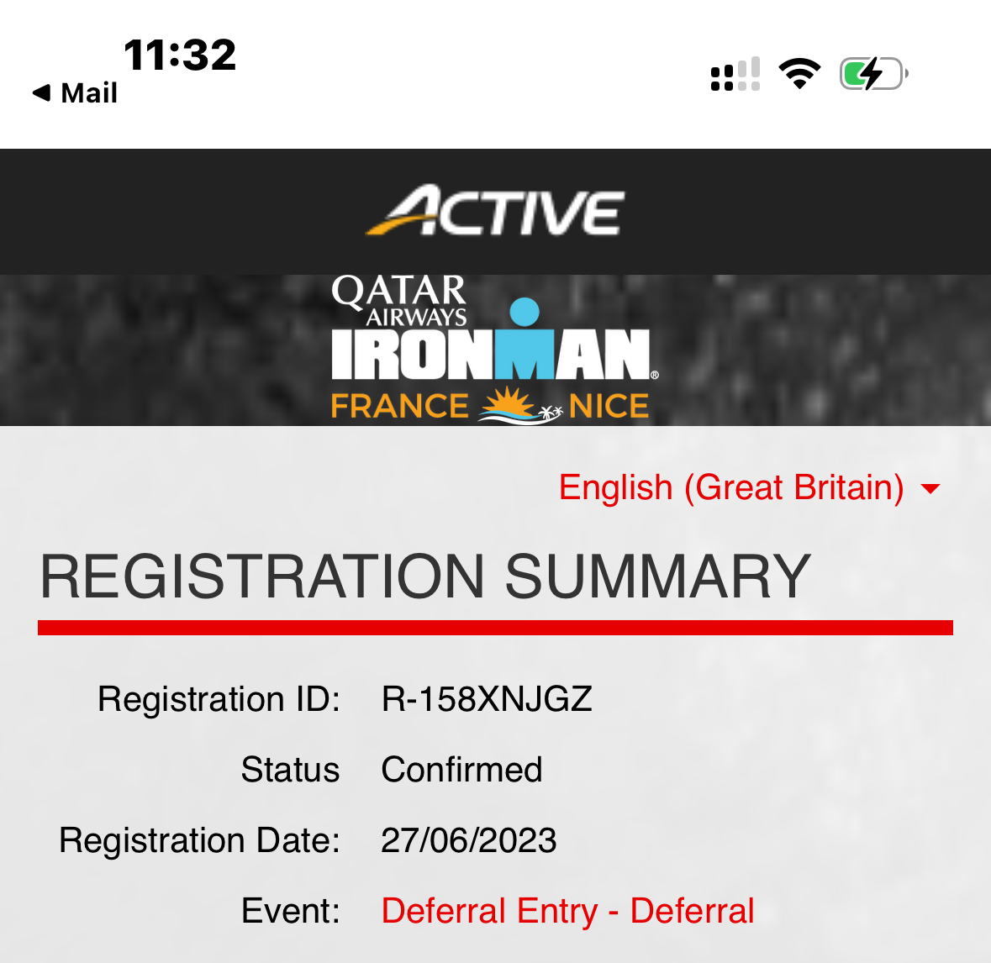Image resolution: width=991 pixels, height=963 pixels.
Task: Tap the Confirmed status text
Action: pos(462,770)
